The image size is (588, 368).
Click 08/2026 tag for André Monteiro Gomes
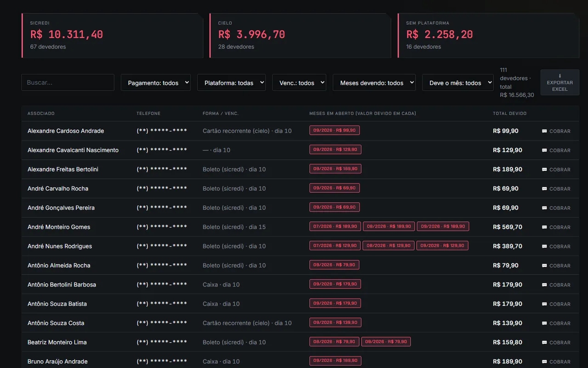click(x=389, y=226)
